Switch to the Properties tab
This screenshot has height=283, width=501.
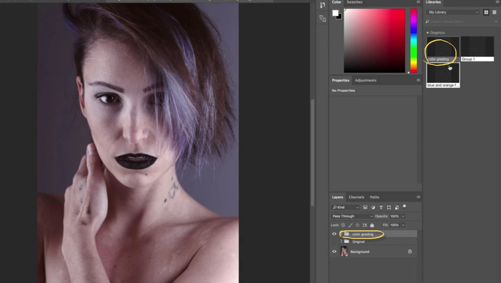[x=340, y=80]
